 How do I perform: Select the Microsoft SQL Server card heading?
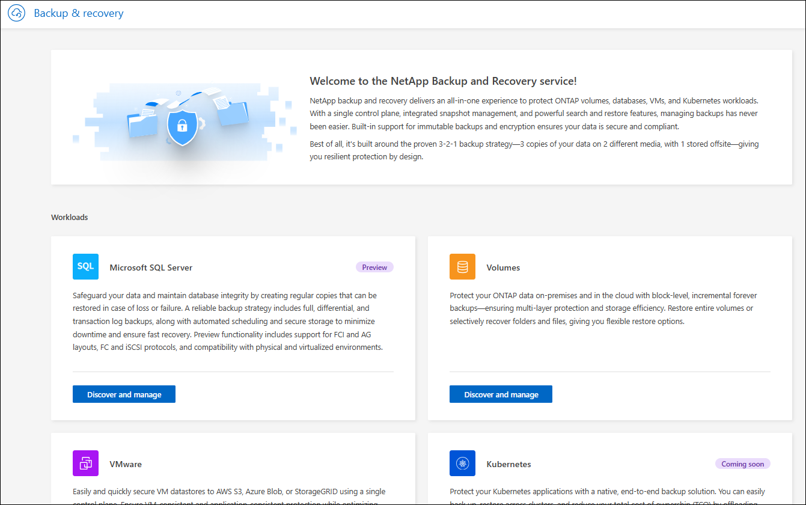pyautogui.click(x=151, y=268)
